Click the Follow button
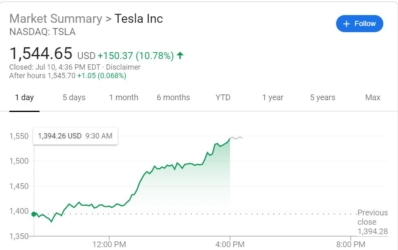Viewport: 398px width, 250px height. 359,24
